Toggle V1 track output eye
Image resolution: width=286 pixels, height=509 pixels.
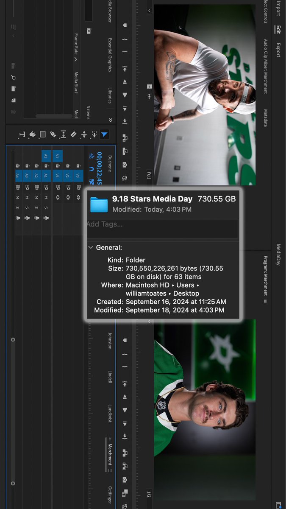pos(58,197)
